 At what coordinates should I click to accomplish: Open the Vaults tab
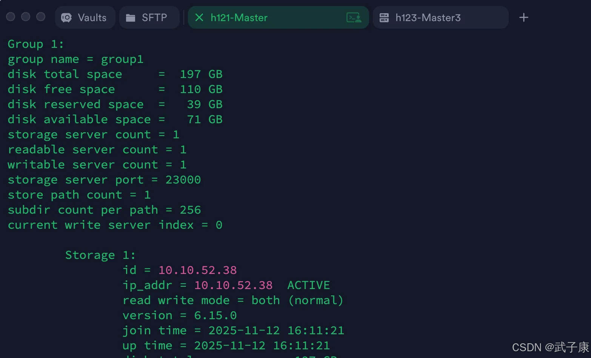[85, 17]
